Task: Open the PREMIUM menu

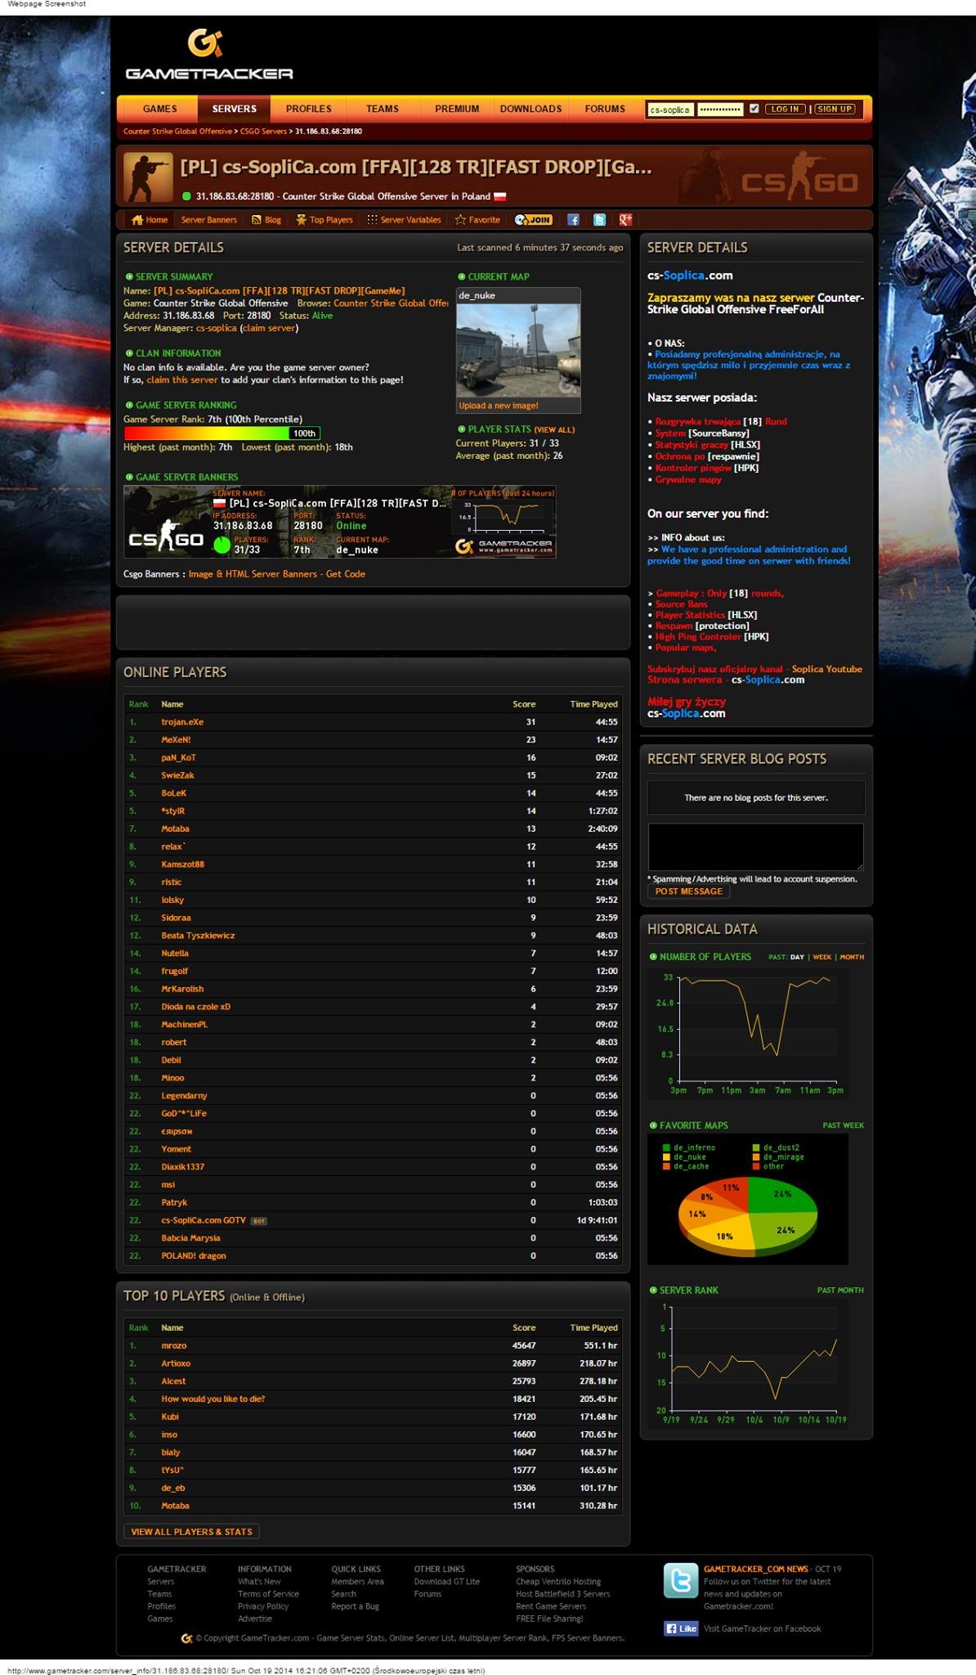Action: 457,109
